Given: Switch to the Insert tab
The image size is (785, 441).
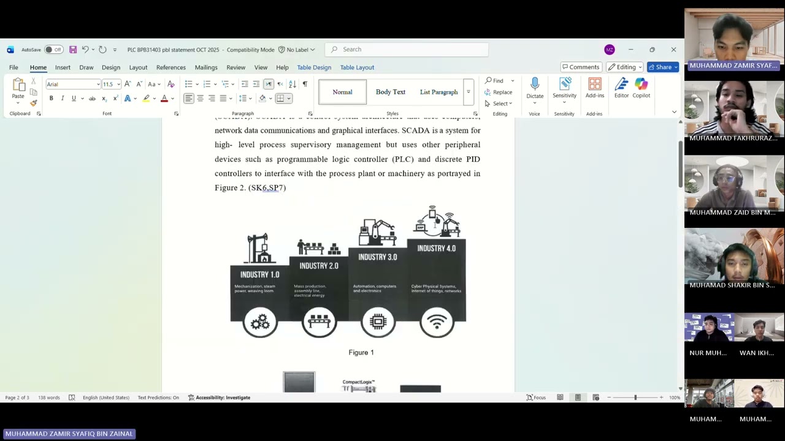Looking at the screenshot, I should [x=63, y=67].
